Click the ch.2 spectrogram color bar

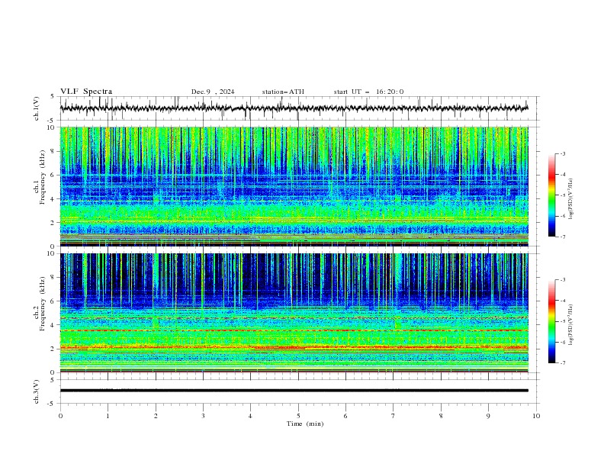coord(551,321)
